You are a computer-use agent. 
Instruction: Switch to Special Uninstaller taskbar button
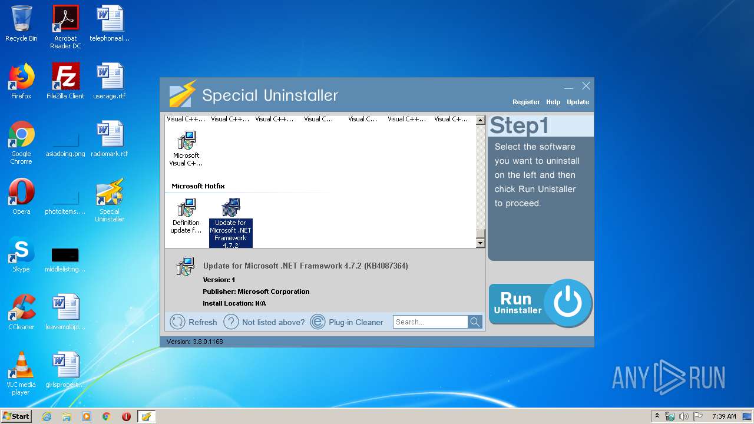[x=146, y=416]
